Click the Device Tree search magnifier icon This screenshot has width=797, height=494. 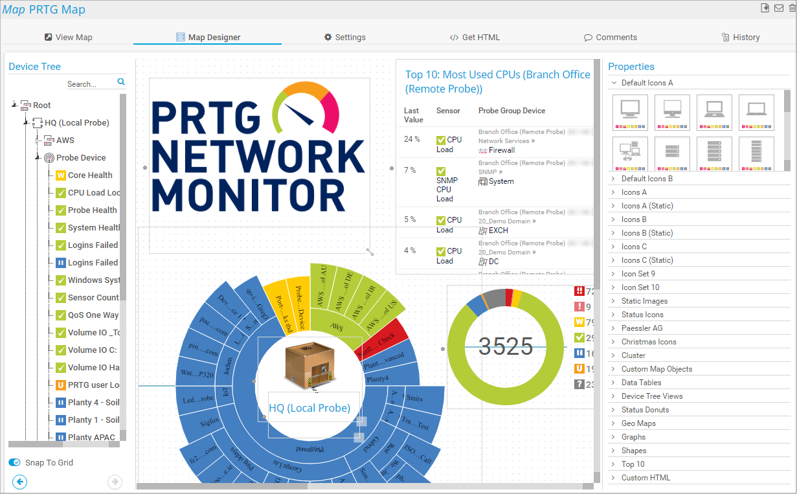[121, 82]
